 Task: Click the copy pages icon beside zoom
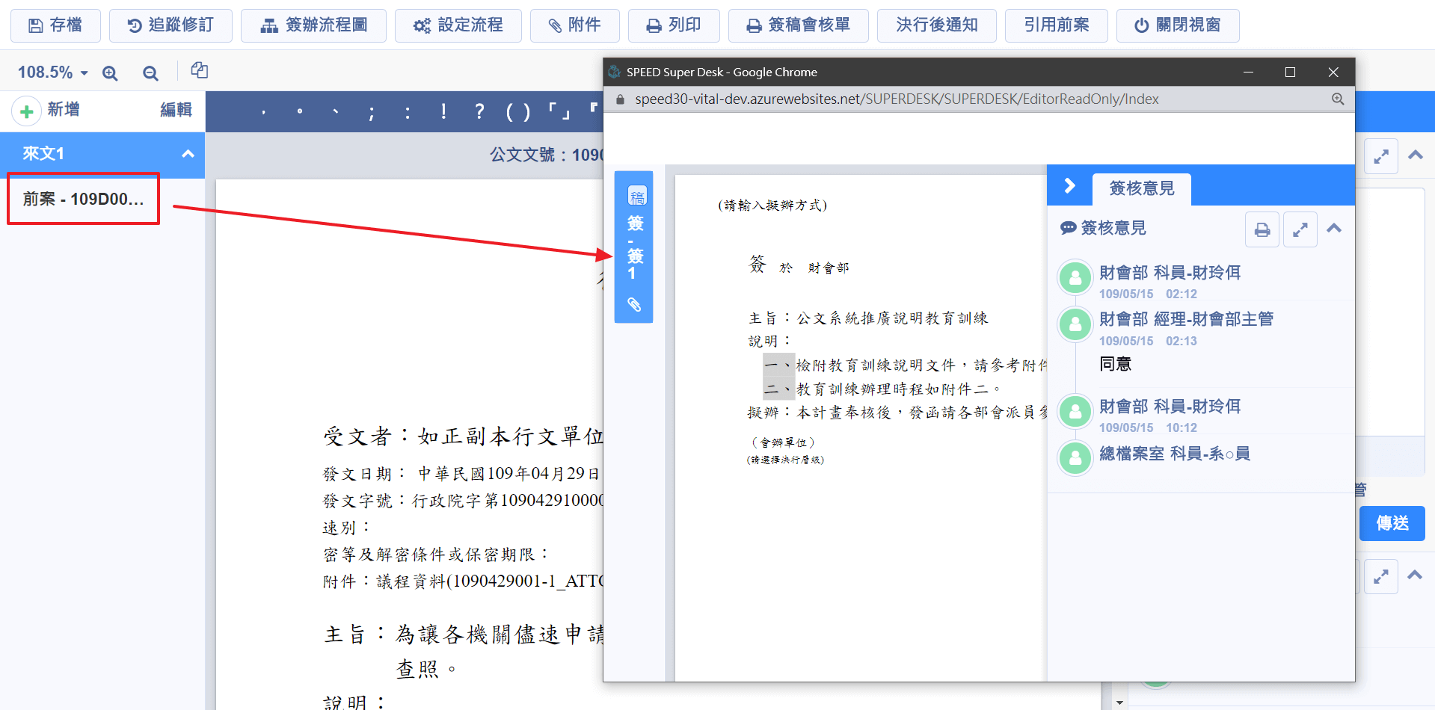[x=199, y=71]
